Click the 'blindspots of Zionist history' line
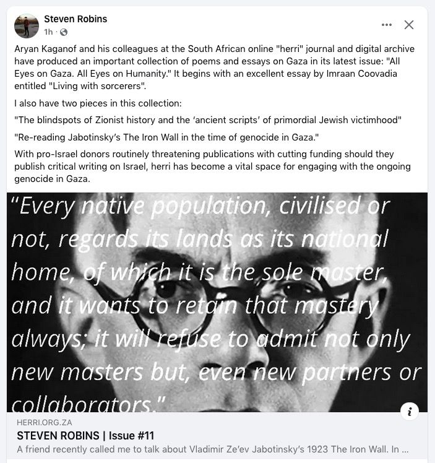 208,120
